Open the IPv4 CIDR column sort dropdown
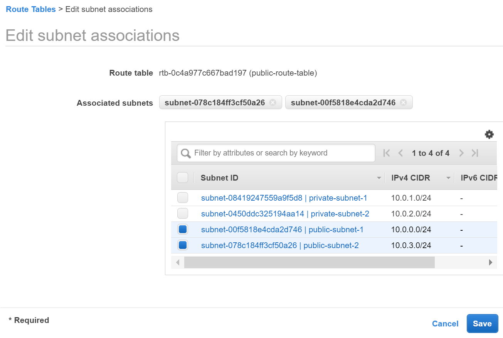The image size is (503, 338). pyautogui.click(x=448, y=178)
